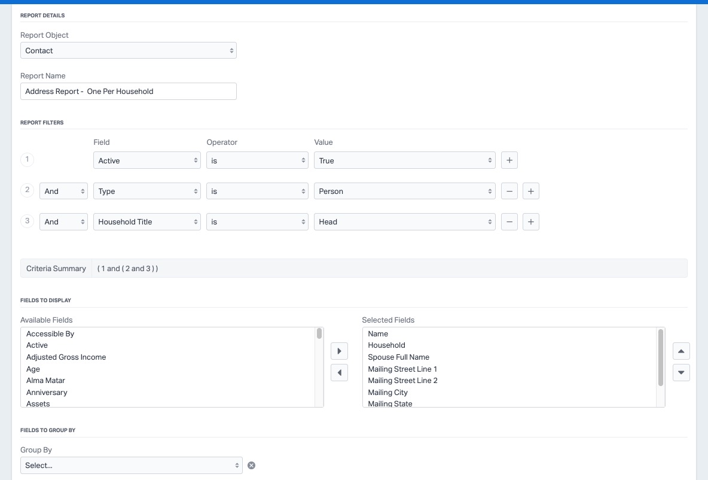Clear the Group By selection
Viewport: 708px width, 480px height.
(252, 465)
